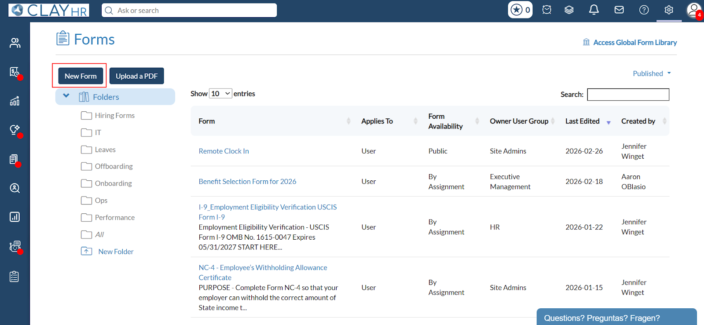Click the Folders books icon
This screenshot has width=704, height=325.
[x=84, y=97]
